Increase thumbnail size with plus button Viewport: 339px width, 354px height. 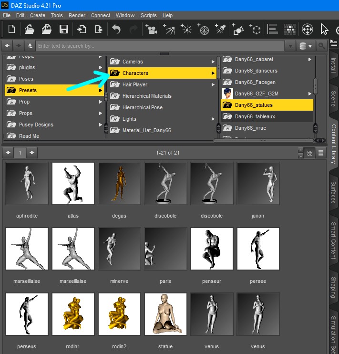click(301, 150)
